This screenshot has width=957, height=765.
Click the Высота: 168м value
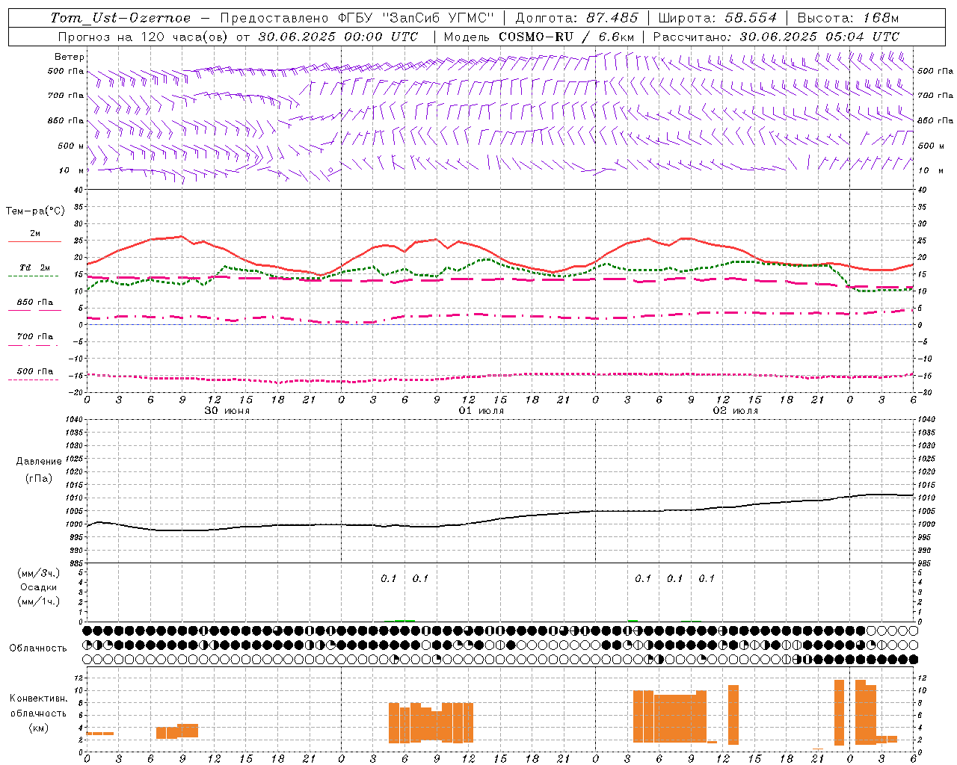tap(848, 18)
